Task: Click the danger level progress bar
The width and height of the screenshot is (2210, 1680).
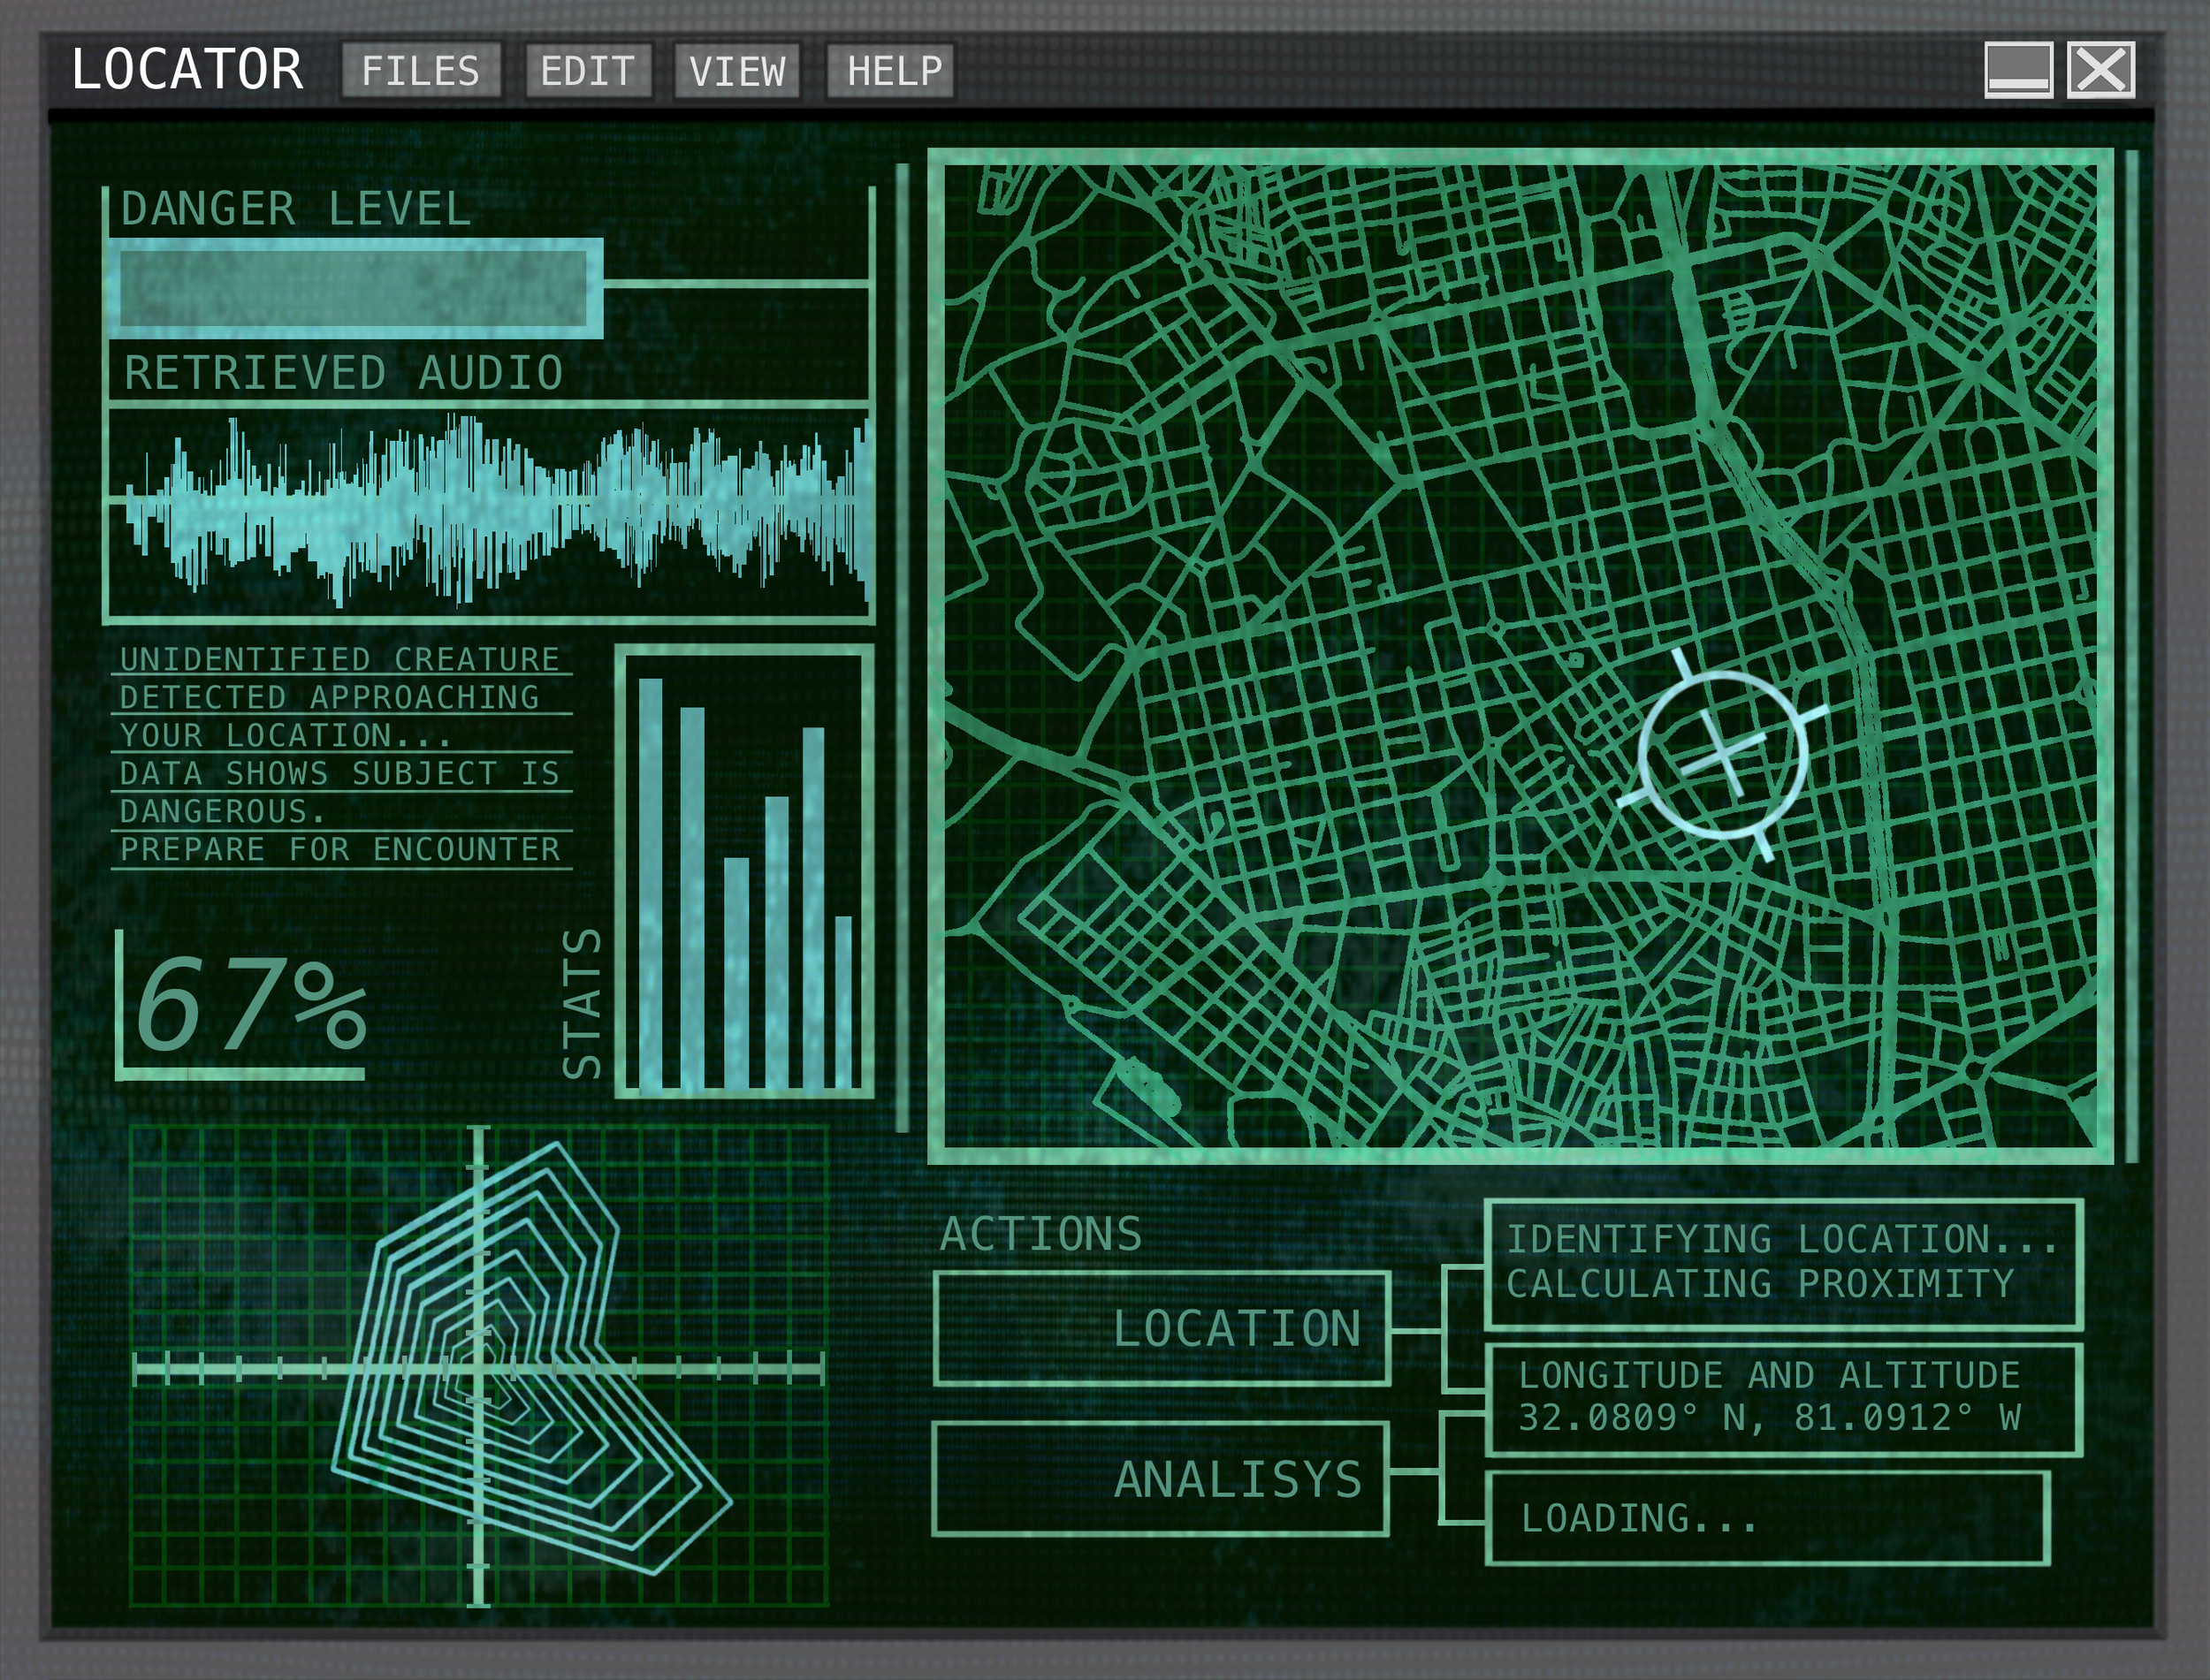Action: pos(354,288)
